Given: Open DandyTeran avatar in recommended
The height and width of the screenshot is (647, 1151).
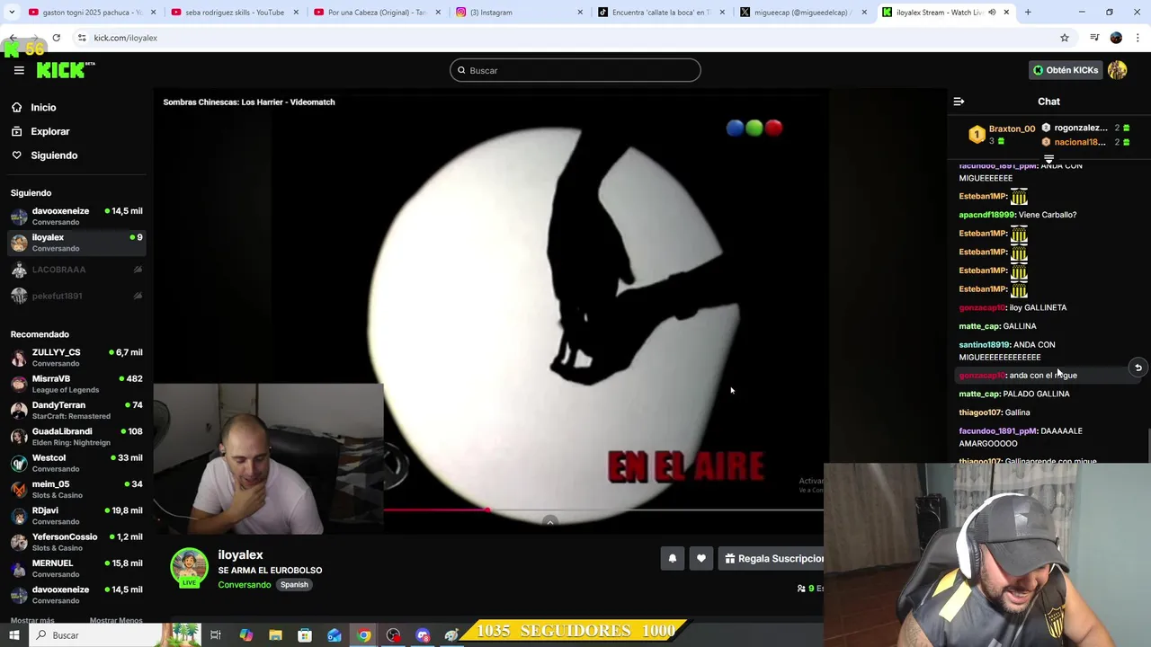Looking at the screenshot, I should (x=19, y=411).
